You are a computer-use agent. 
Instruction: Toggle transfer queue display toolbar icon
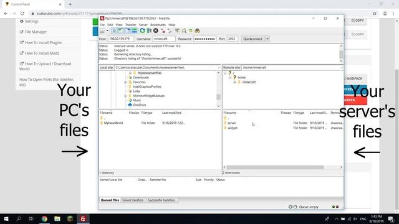[x=135, y=31]
